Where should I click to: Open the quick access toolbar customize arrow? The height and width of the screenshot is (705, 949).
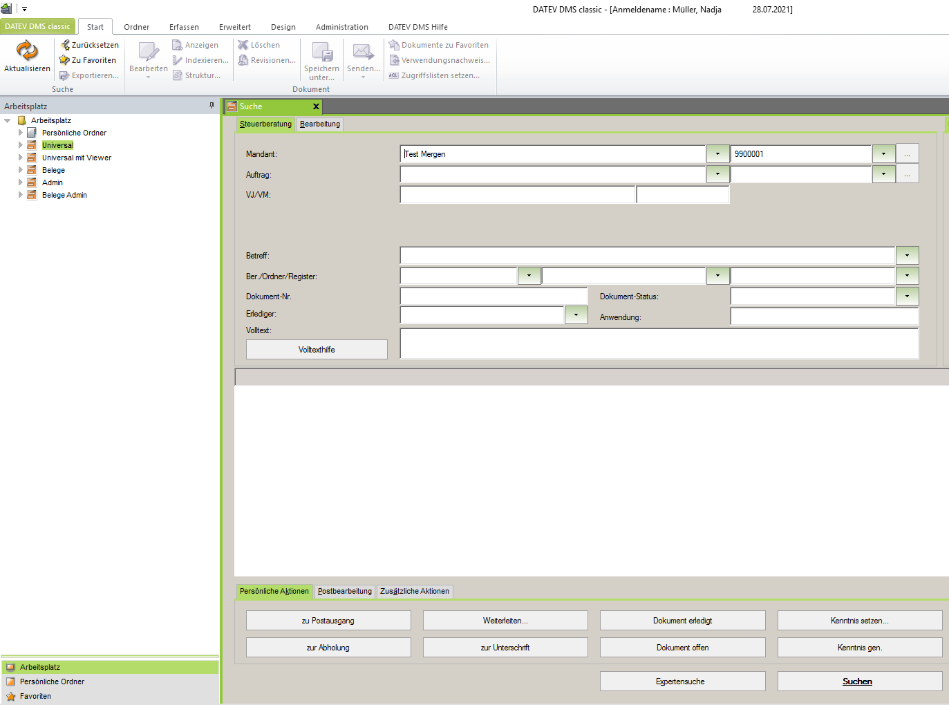tap(24, 10)
